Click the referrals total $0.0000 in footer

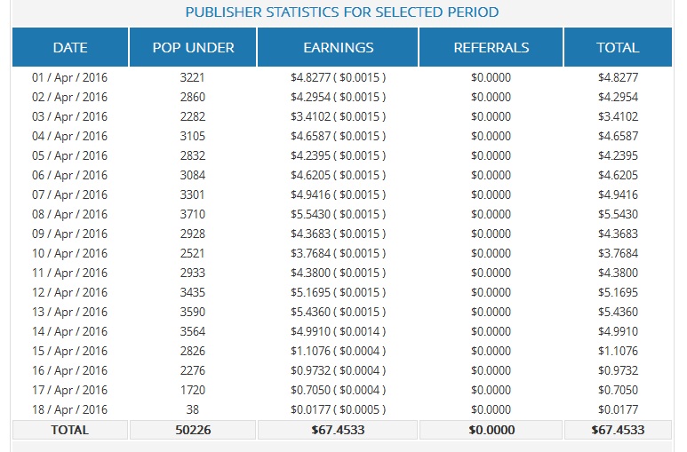click(491, 430)
